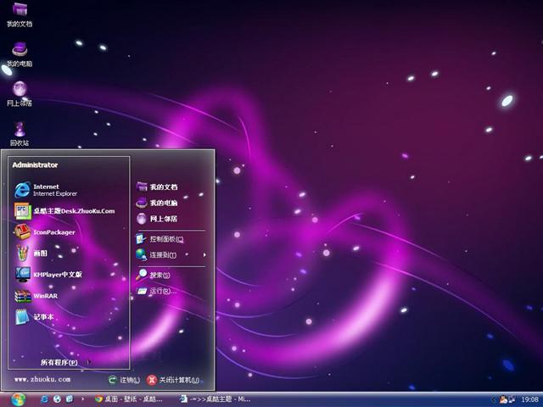Expand the 连接到(T) submenu

163,254
